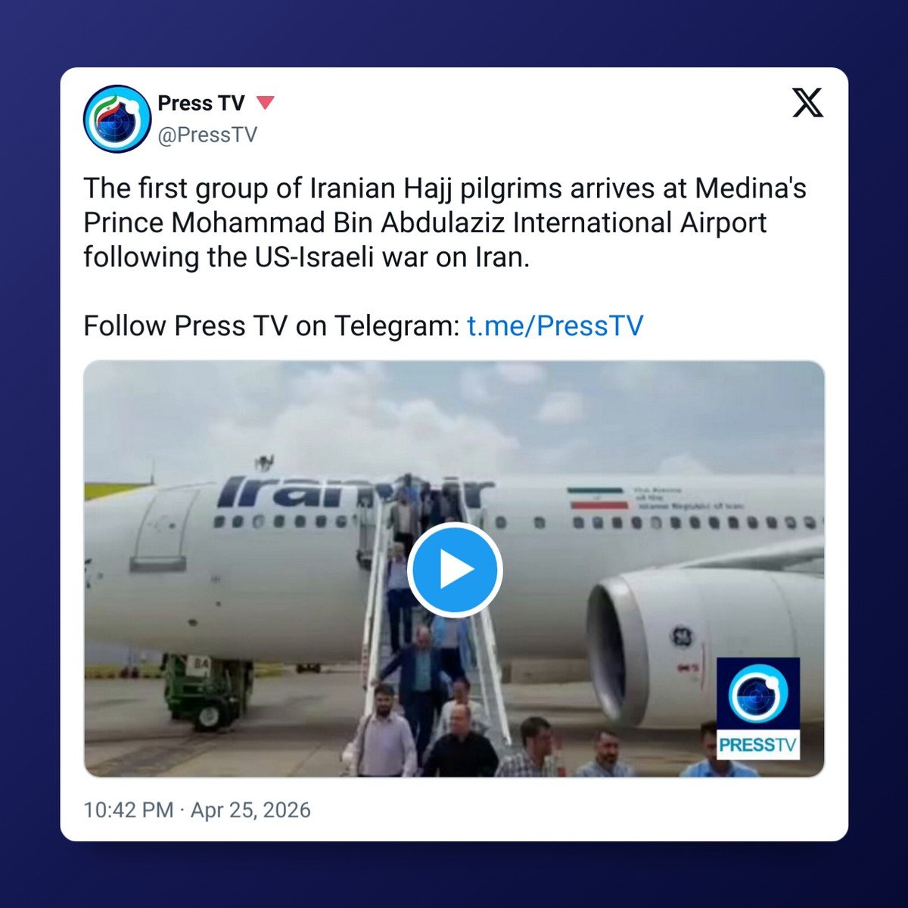Click the Iranian flag on the aircraft
The image size is (908, 908).
pos(599,498)
